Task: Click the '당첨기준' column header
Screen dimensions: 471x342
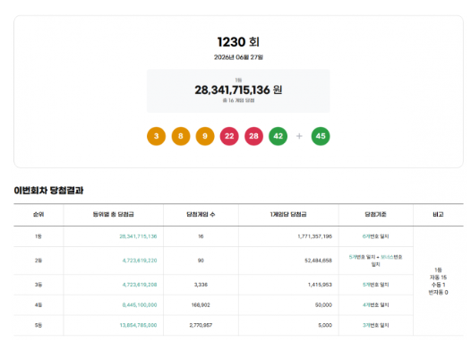Action: [375, 214]
